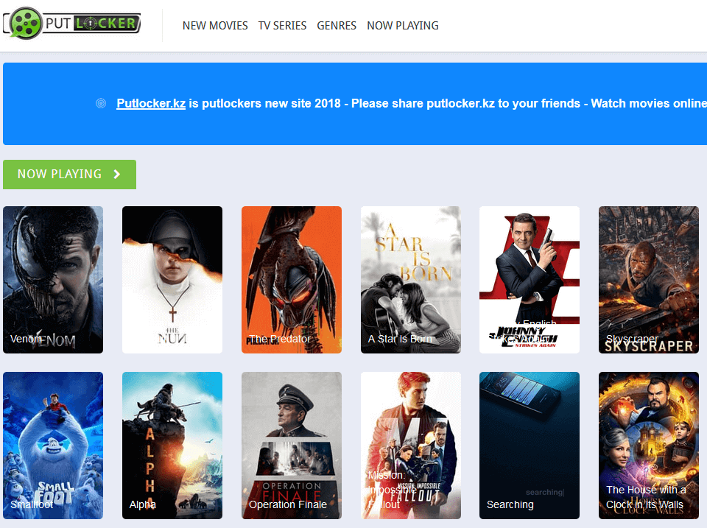Open the A Star Is Born poster
Screen dimensions: 707x528
pyautogui.click(x=411, y=280)
